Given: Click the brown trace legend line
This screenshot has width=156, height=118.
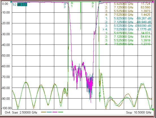Looking at the screenshot, I should pyautogui.click(x=44, y=112).
